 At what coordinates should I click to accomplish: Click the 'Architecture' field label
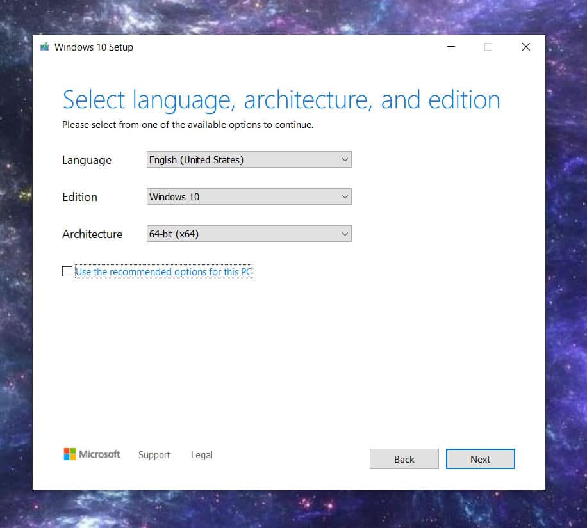pos(92,234)
